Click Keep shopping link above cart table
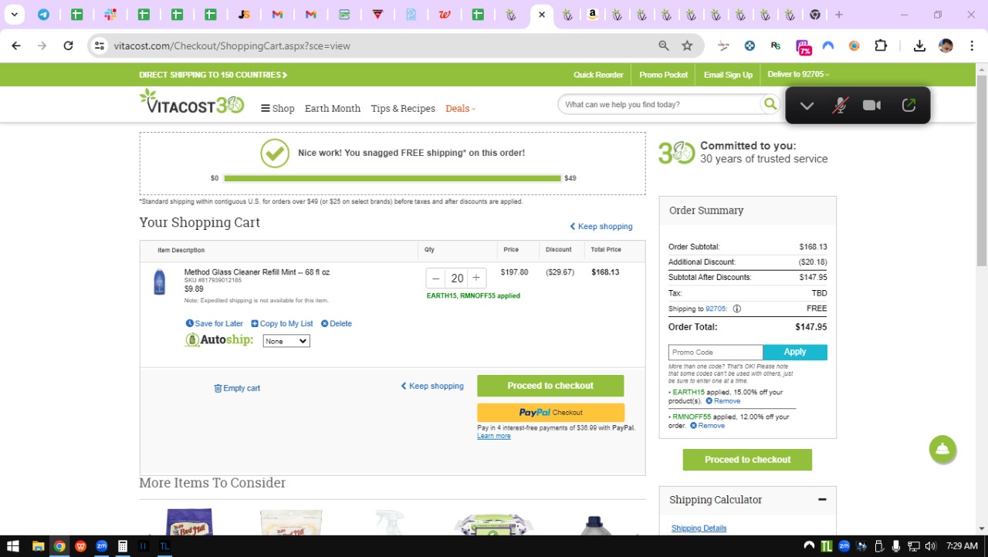Viewport: 988px width, 557px height. pyautogui.click(x=601, y=227)
